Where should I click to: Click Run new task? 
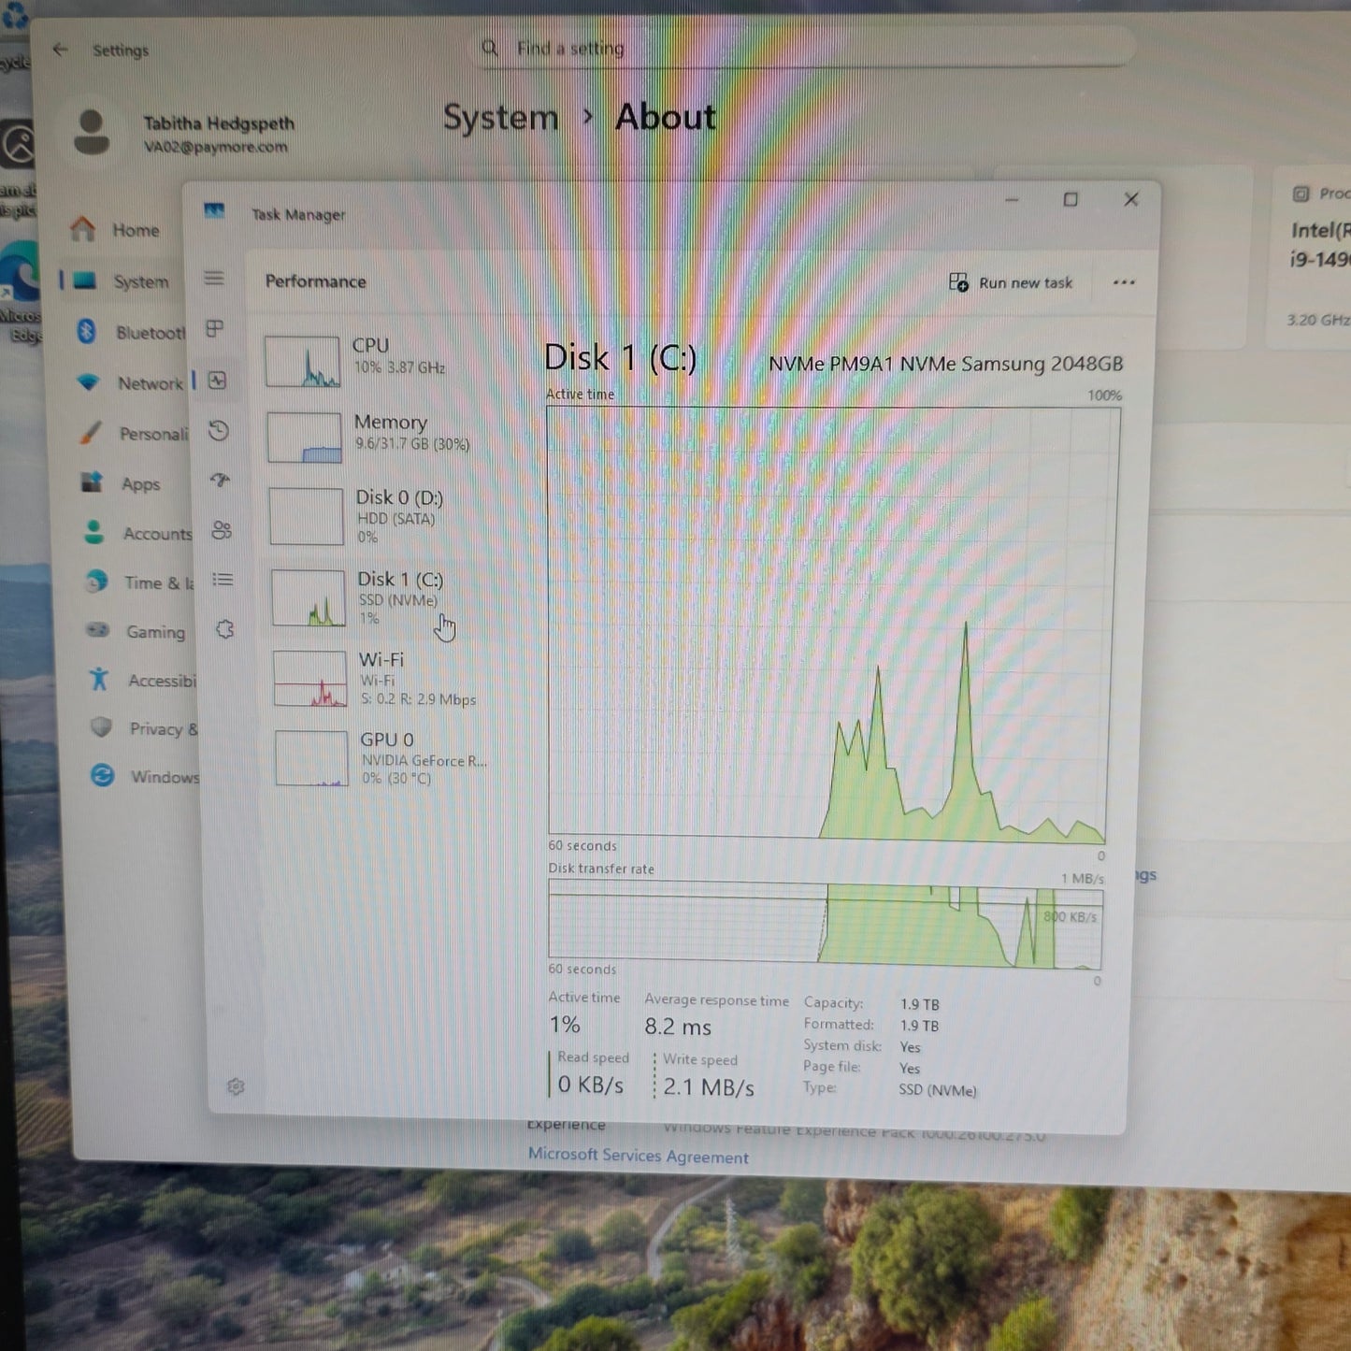click(1012, 282)
